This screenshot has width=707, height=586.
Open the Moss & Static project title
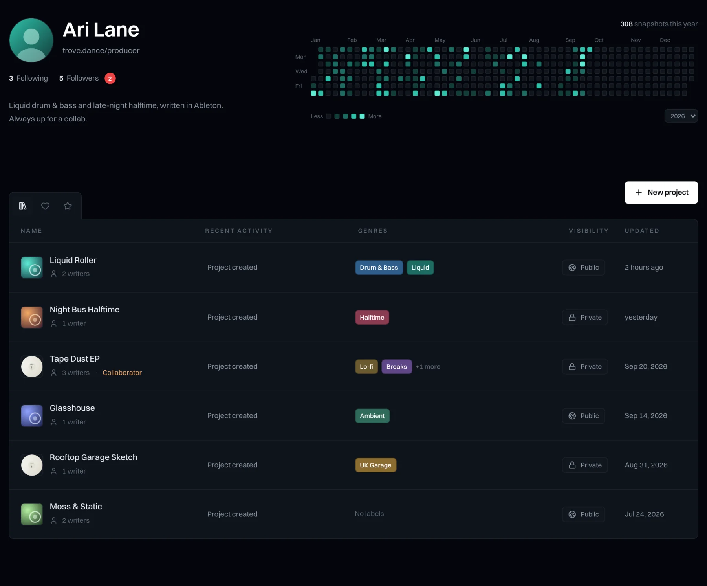click(x=76, y=507)
